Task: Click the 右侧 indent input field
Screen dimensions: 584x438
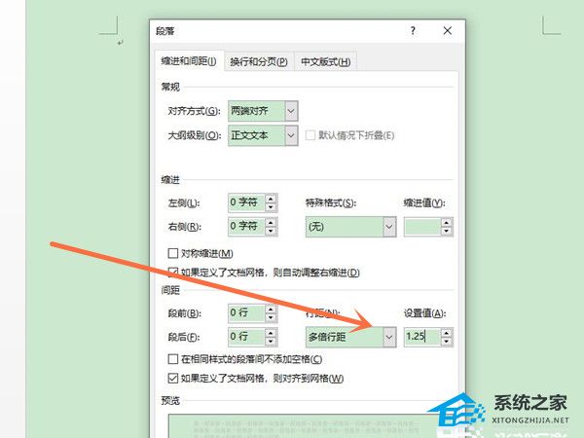Action: click(x=246, y=226)
